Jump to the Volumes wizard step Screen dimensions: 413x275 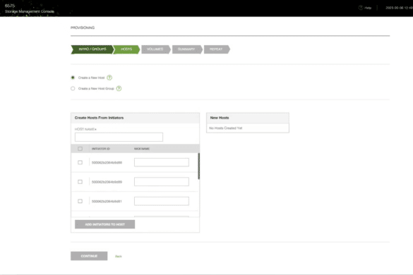[x=155, y=49]
